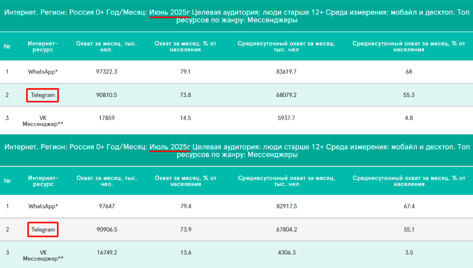Click the value 4306.3
Screen dimensions: 473x268
(286, 253)
